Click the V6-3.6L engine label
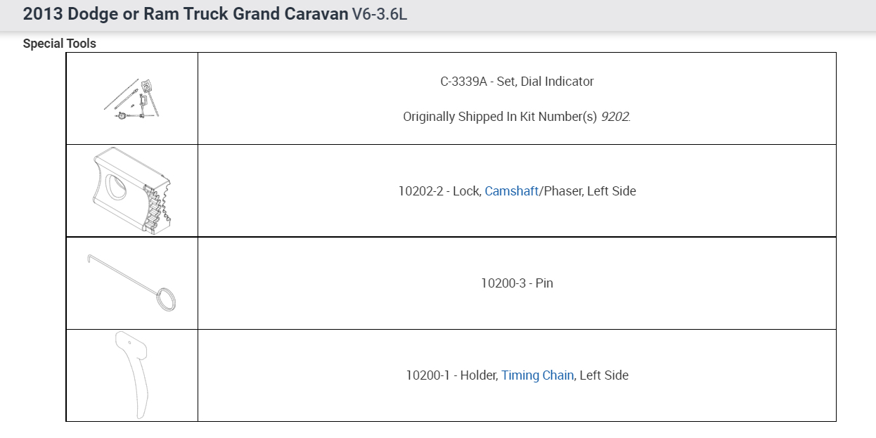 click(x=379, y=14)
